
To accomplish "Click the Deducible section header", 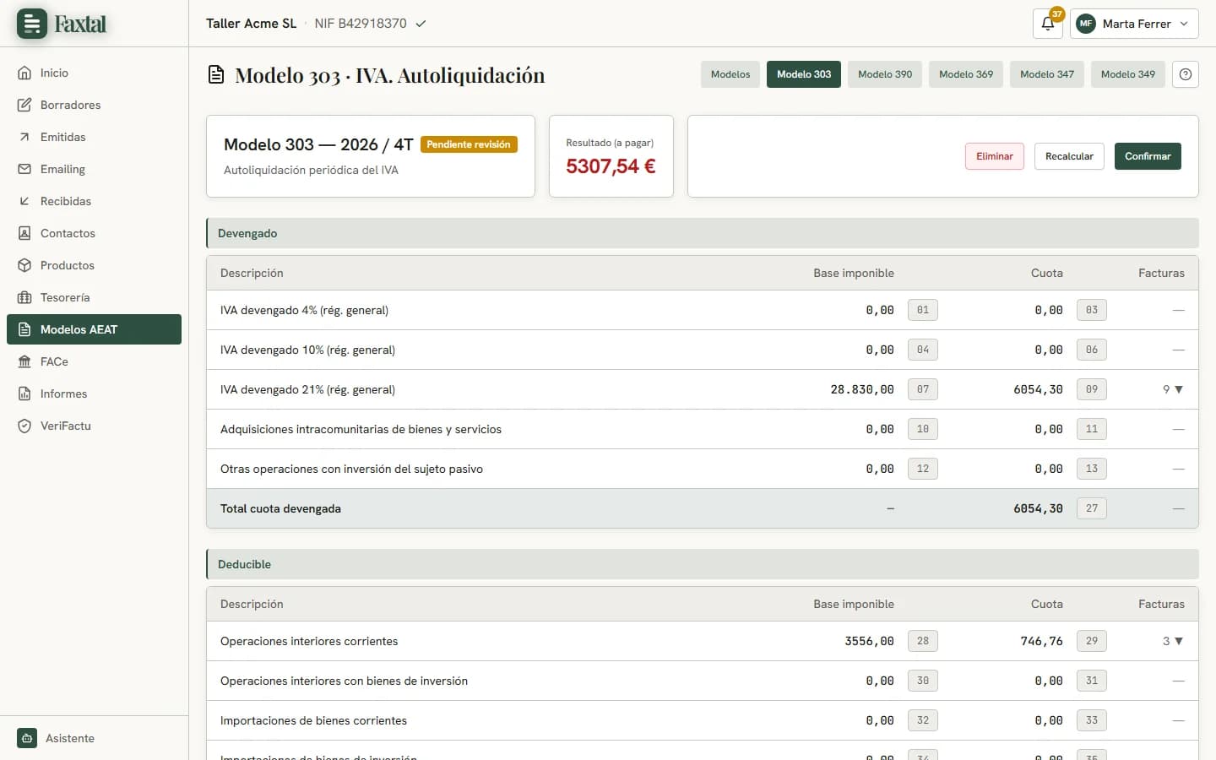I will 703,564.
